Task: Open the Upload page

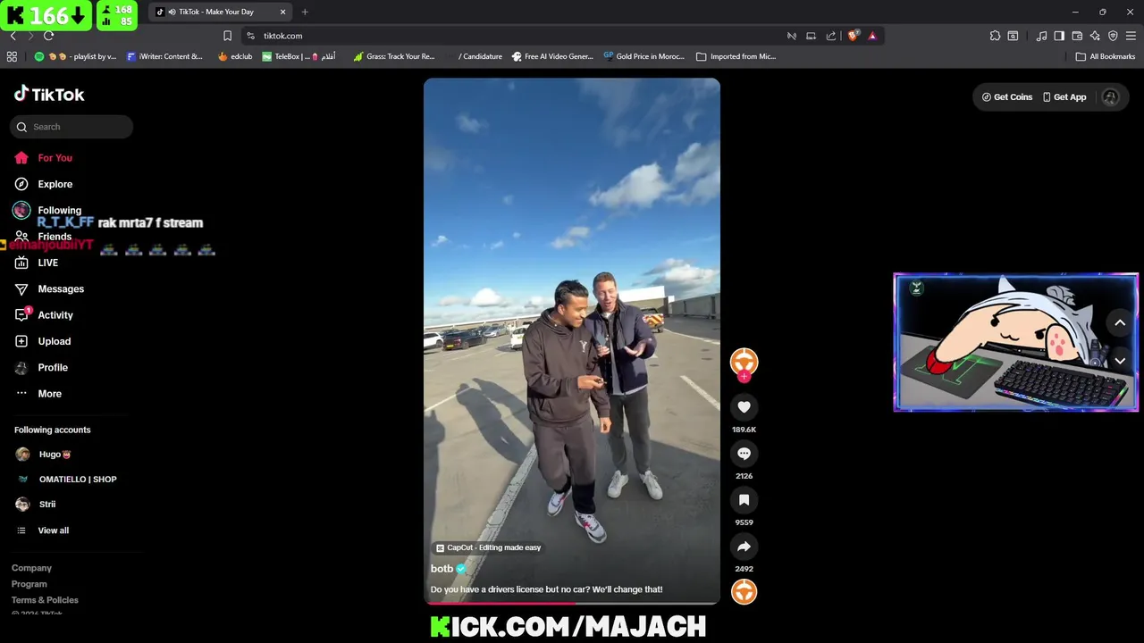Action: pyautogui.click(x=42, y=341)
